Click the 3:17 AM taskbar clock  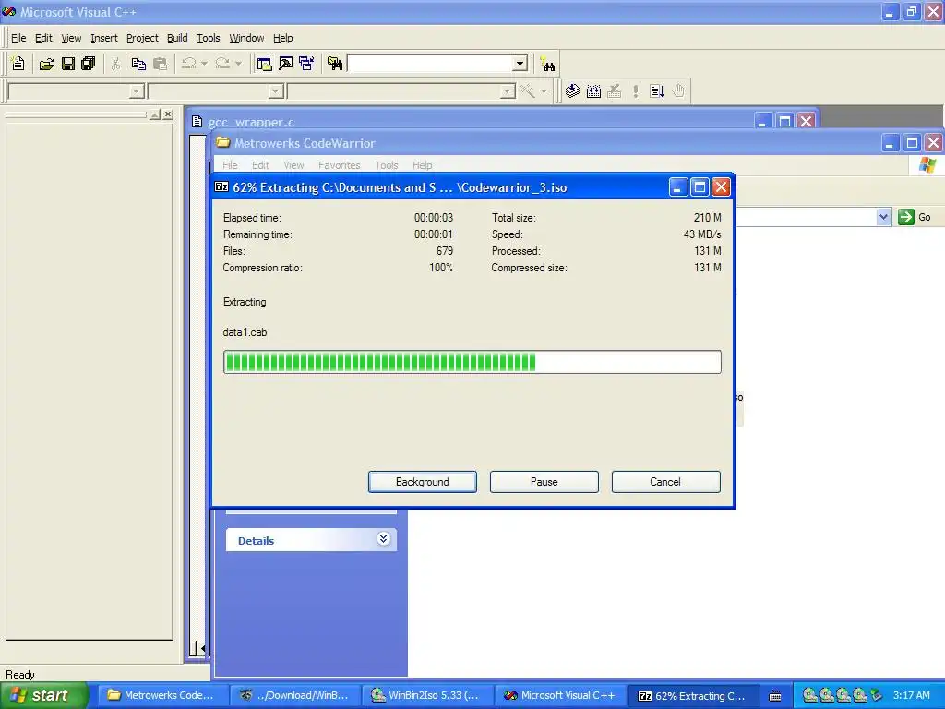coord(911,695)
